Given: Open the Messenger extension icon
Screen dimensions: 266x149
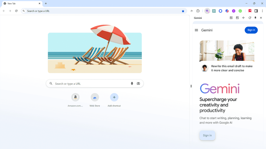Looking at the screenshot, I should [234, 11].
